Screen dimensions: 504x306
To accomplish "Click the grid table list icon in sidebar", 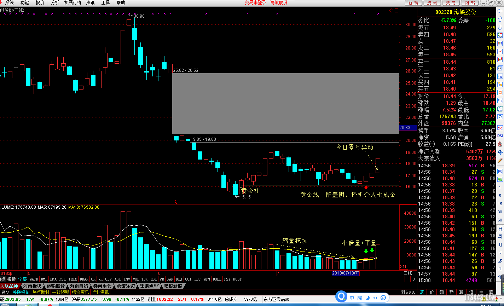I will (x=500, y=44).
